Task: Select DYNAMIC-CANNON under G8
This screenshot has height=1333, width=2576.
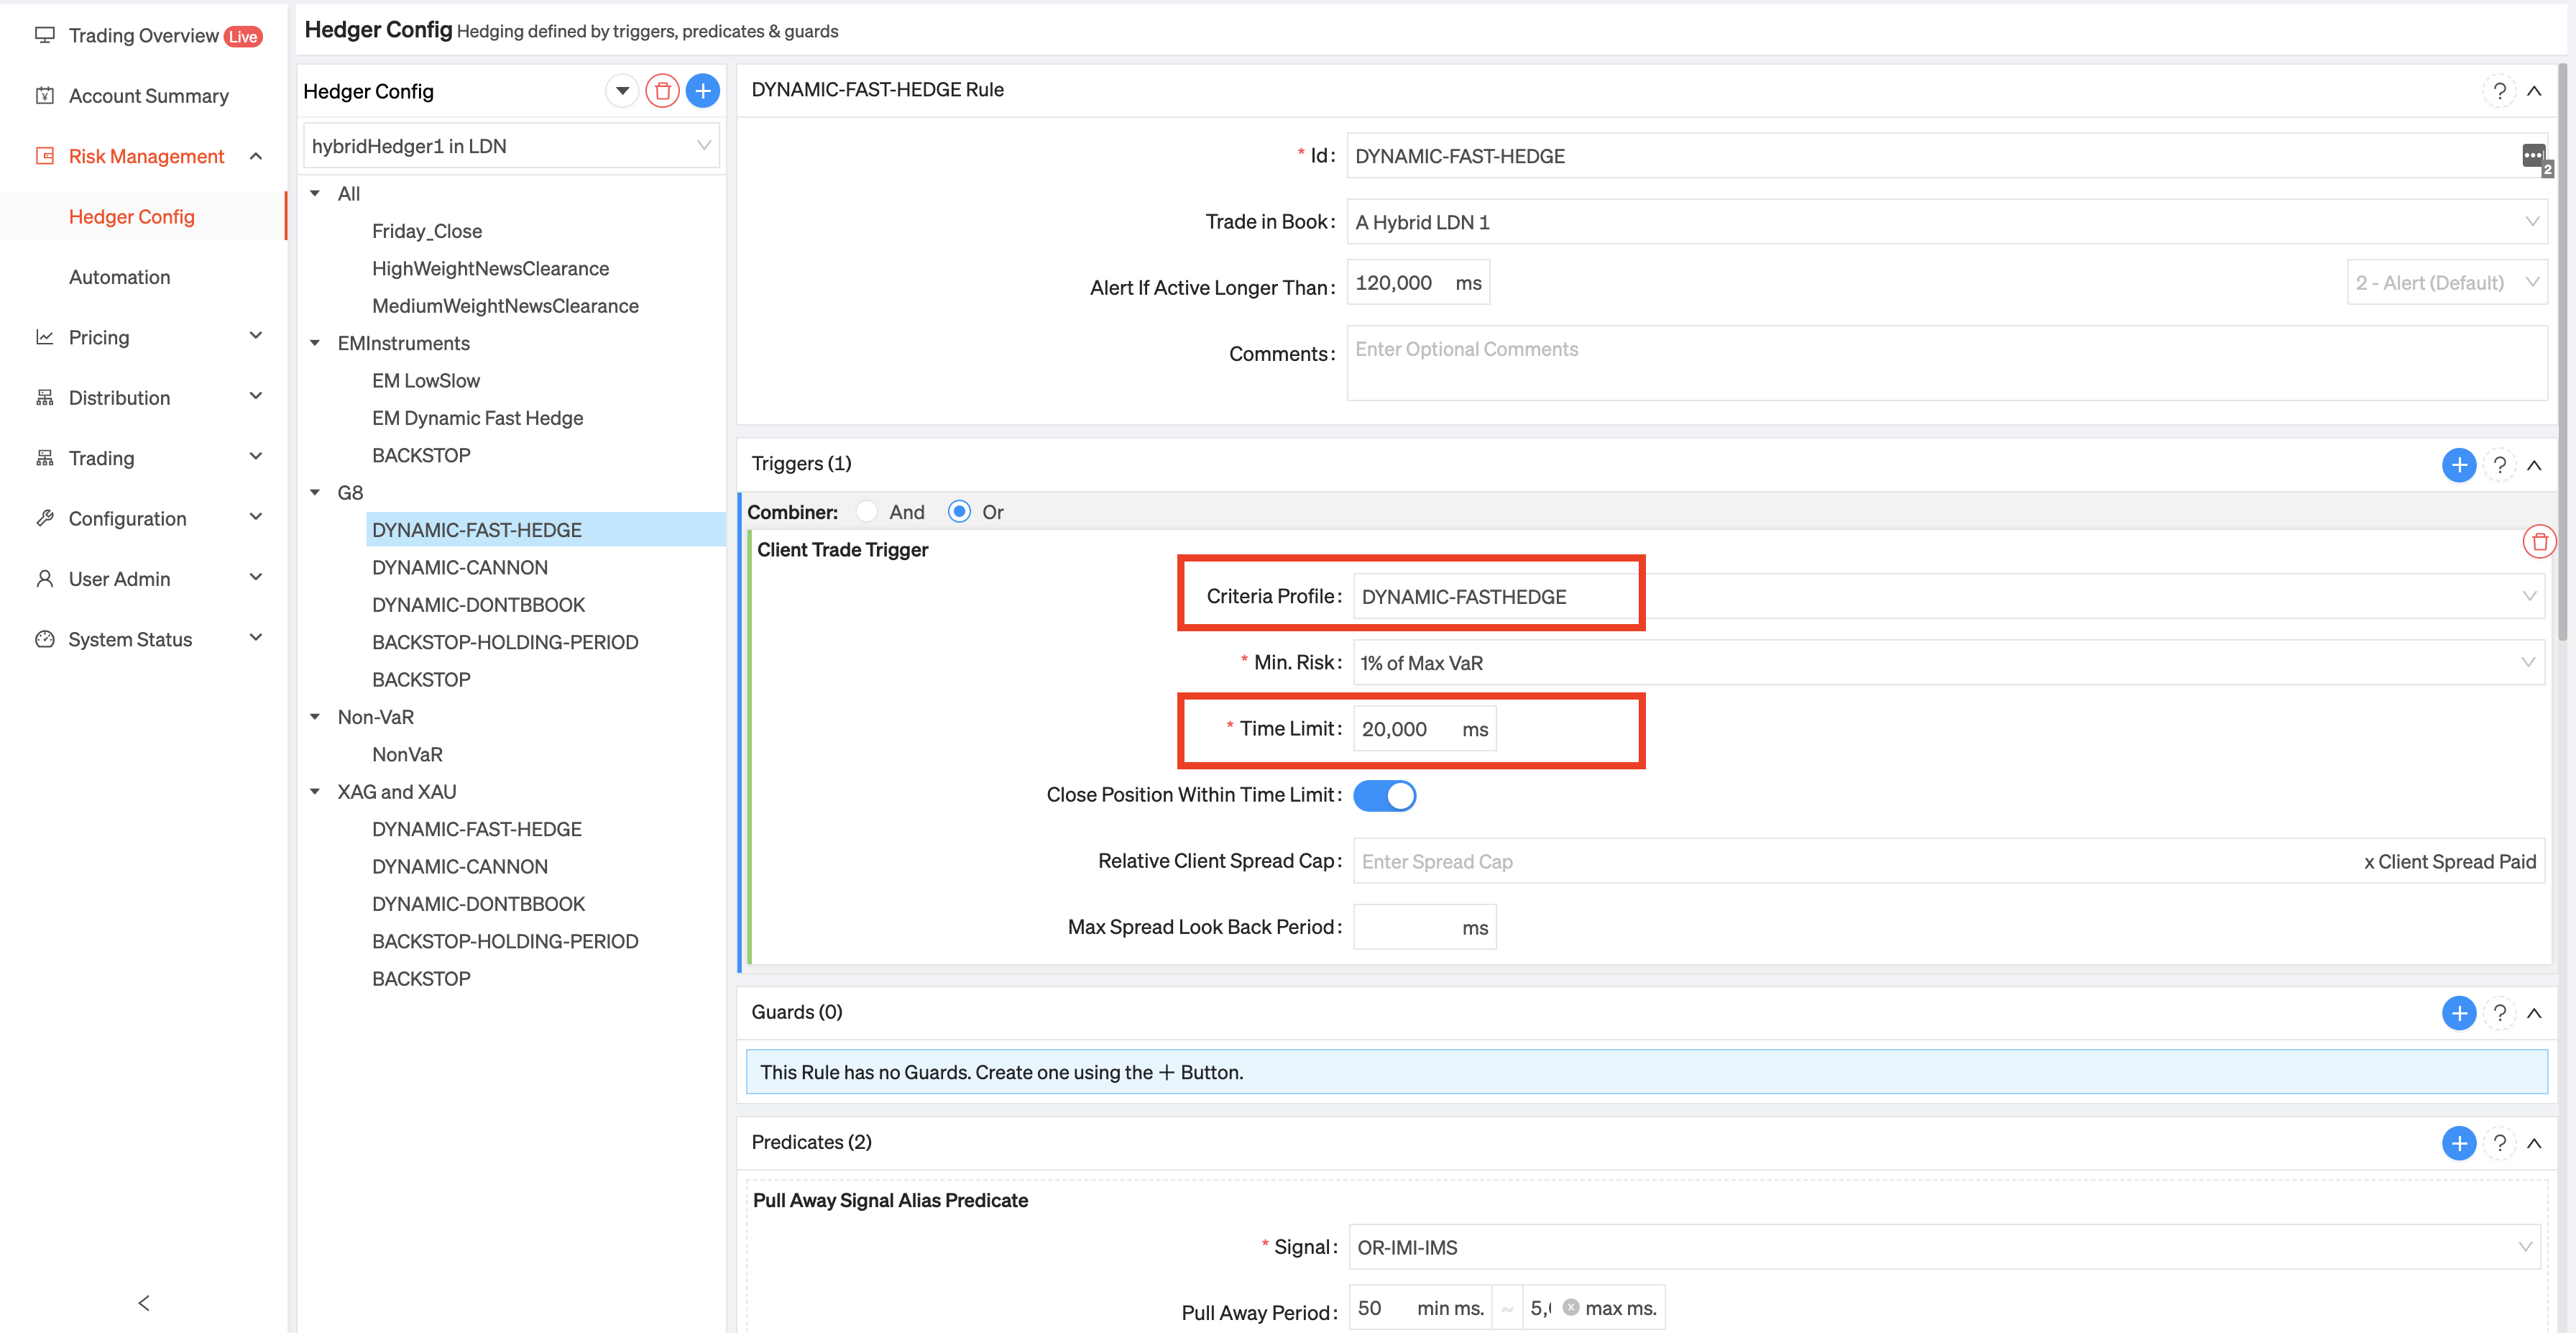Action: tap(460, 567)
